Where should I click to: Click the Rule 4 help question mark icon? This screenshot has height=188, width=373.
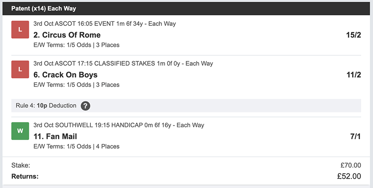tap(86, 106)
